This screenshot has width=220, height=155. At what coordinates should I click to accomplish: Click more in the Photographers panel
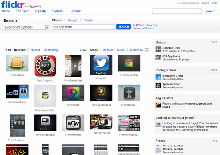[x=214, y=70]
